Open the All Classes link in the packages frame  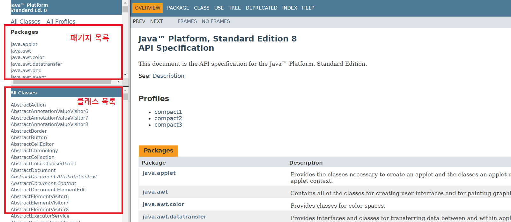pos(26,22)
